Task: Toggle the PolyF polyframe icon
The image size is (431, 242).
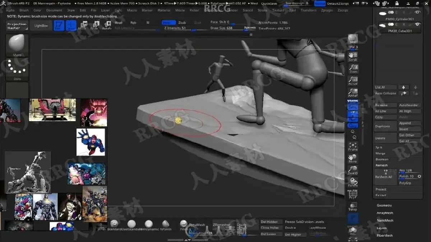Action: tap(353, 194)
